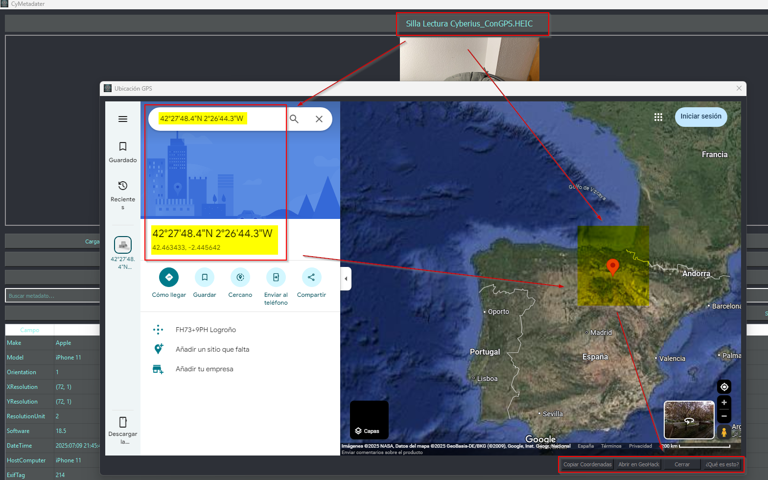
Task: Select the YResolution row in metadata table
Action: (x=52, y=402)
